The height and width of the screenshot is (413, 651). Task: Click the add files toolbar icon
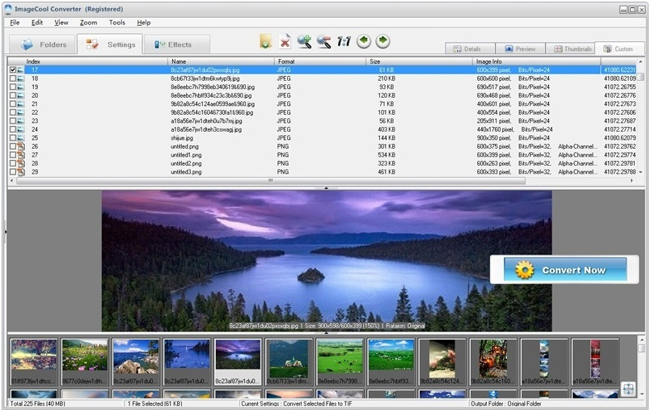(266, 41)
